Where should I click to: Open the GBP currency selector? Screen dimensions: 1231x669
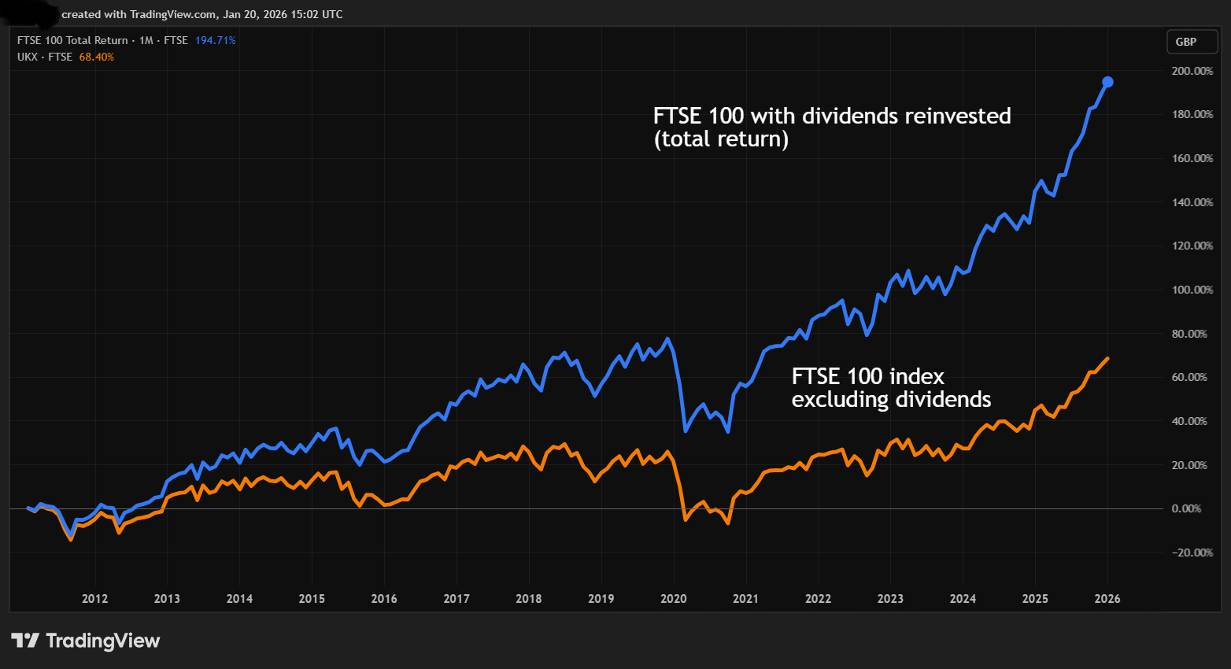click(1192, 42)
